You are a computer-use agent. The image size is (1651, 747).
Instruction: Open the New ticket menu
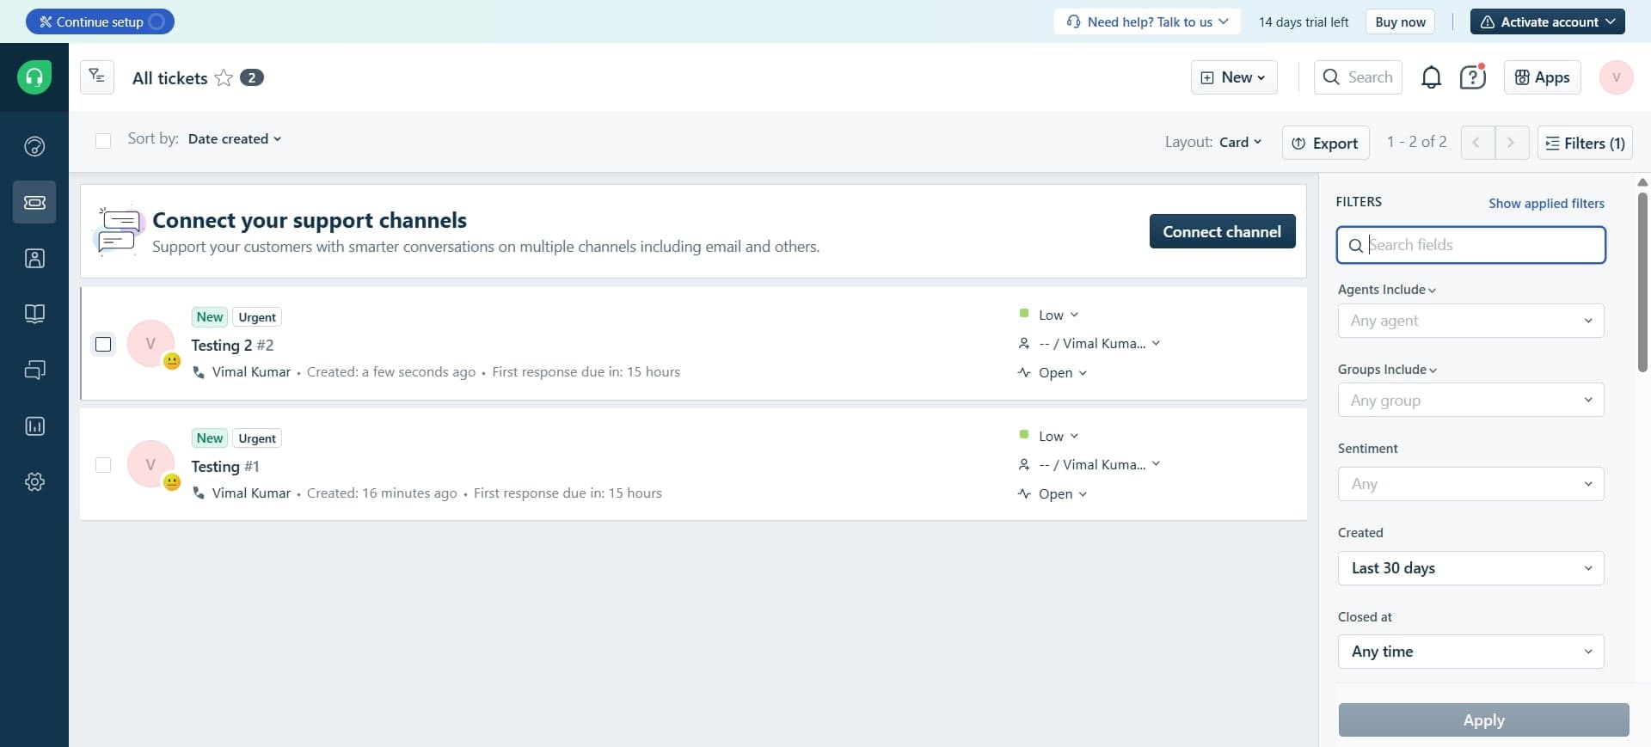(1233, 77)
